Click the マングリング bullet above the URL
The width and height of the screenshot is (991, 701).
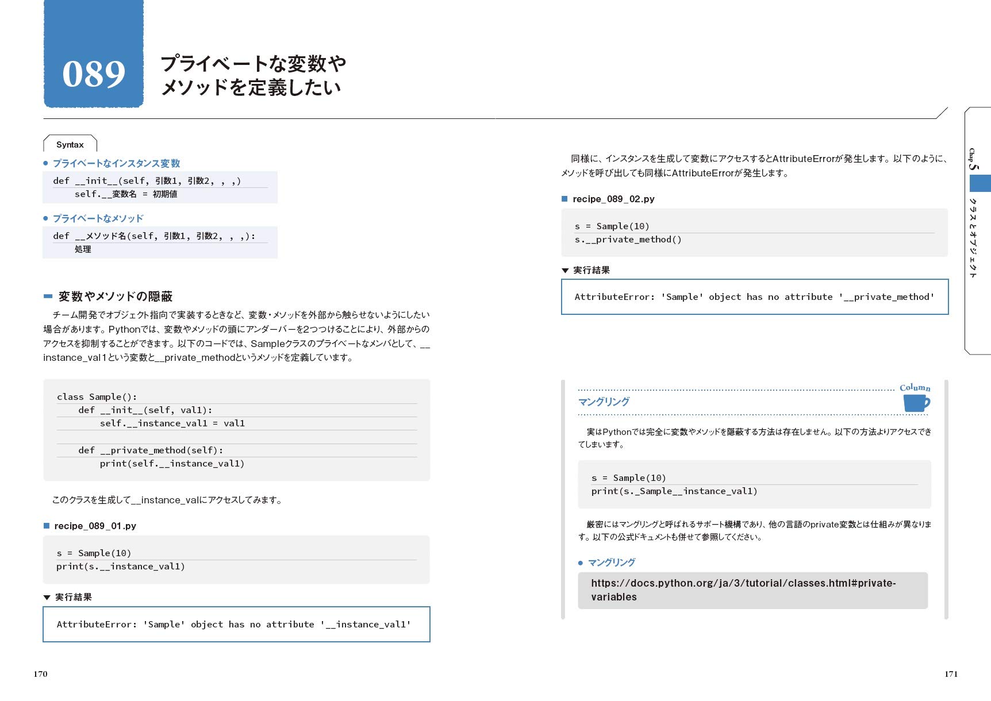[x=612, y=563]
